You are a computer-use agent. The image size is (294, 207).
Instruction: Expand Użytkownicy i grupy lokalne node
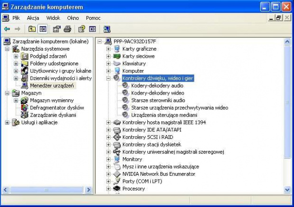pos(16,71)
